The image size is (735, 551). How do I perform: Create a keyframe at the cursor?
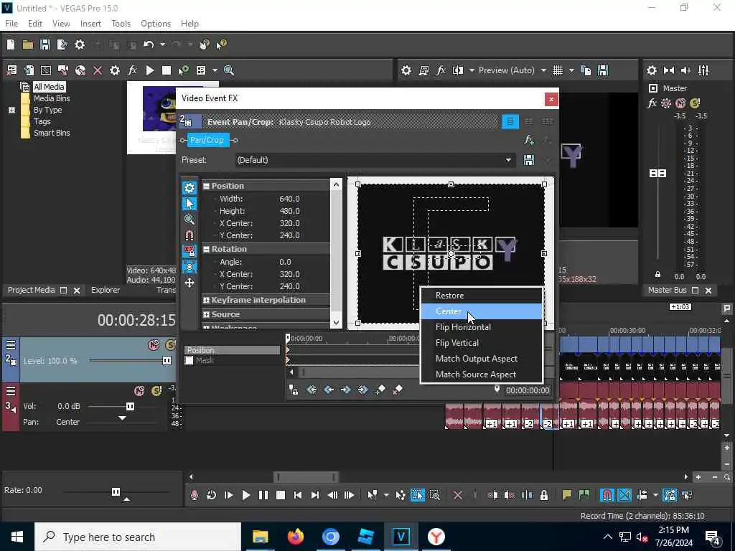[380, 390]
